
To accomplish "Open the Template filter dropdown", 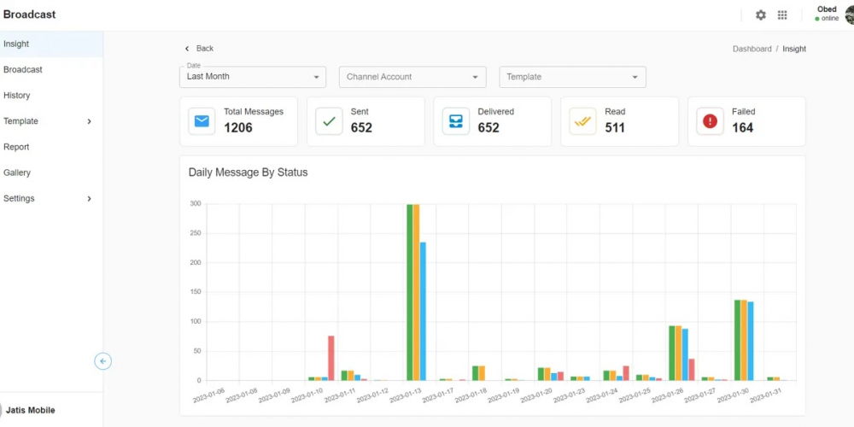I will [572, 77].
